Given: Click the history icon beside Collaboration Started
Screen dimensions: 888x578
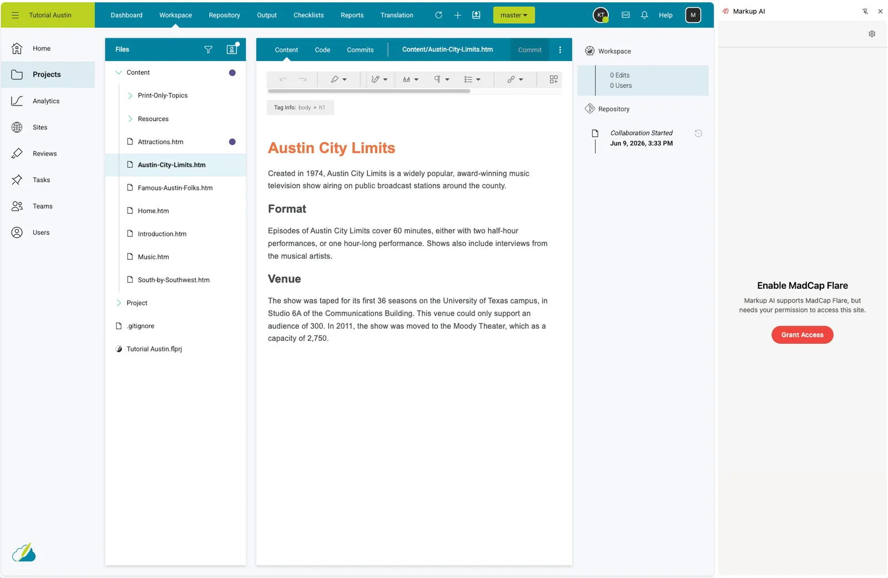Looking at the screenshot, I should click(x=698, y=133).
